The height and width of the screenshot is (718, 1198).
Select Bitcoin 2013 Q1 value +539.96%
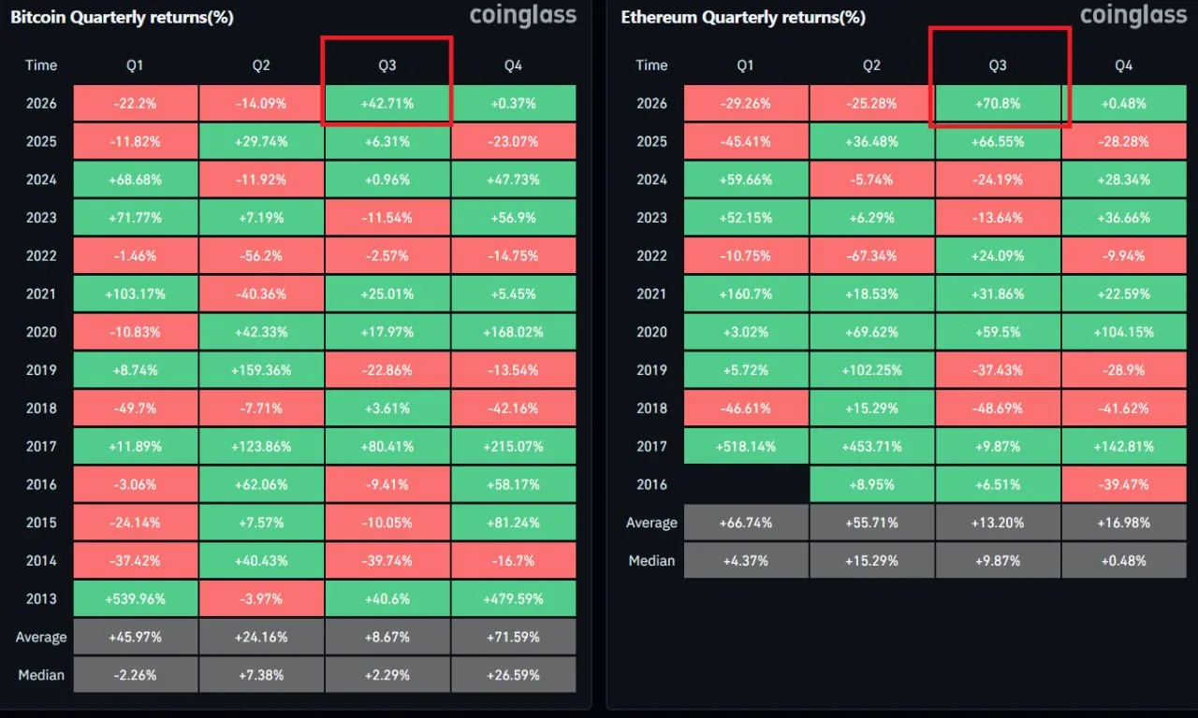tap(135, 598)
